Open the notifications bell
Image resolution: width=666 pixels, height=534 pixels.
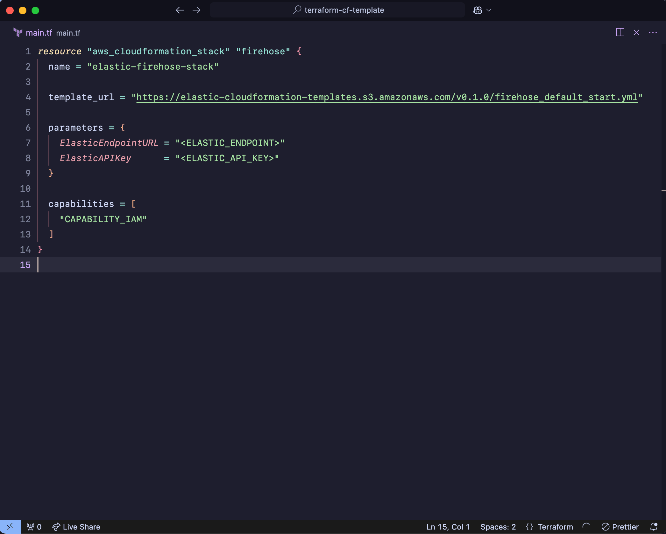click(655, 526)
